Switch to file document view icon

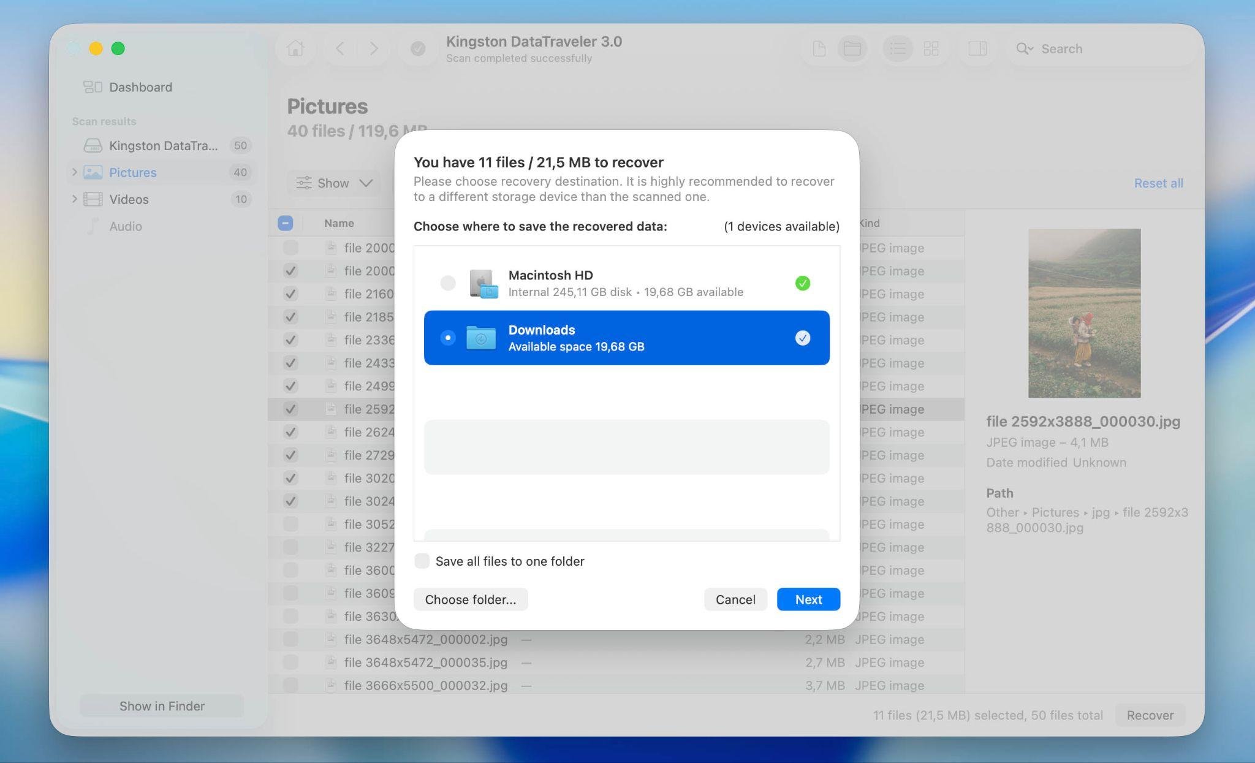pyautogui.click(x=819, y=48)
